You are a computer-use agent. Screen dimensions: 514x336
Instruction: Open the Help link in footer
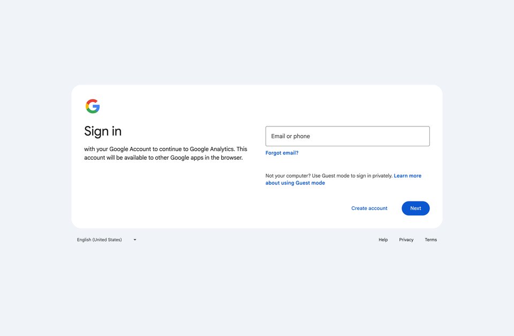pos(383,240)
